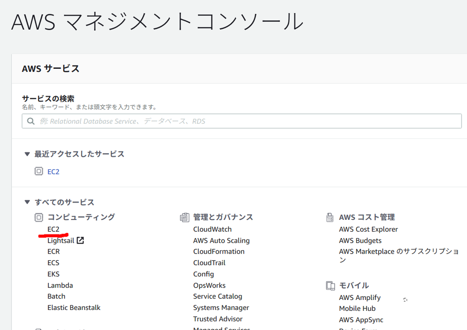Image resolution: width=467 pixels, height=330 pixels.
Task: Open the Lambda service
Action: [x=60, y=285]
